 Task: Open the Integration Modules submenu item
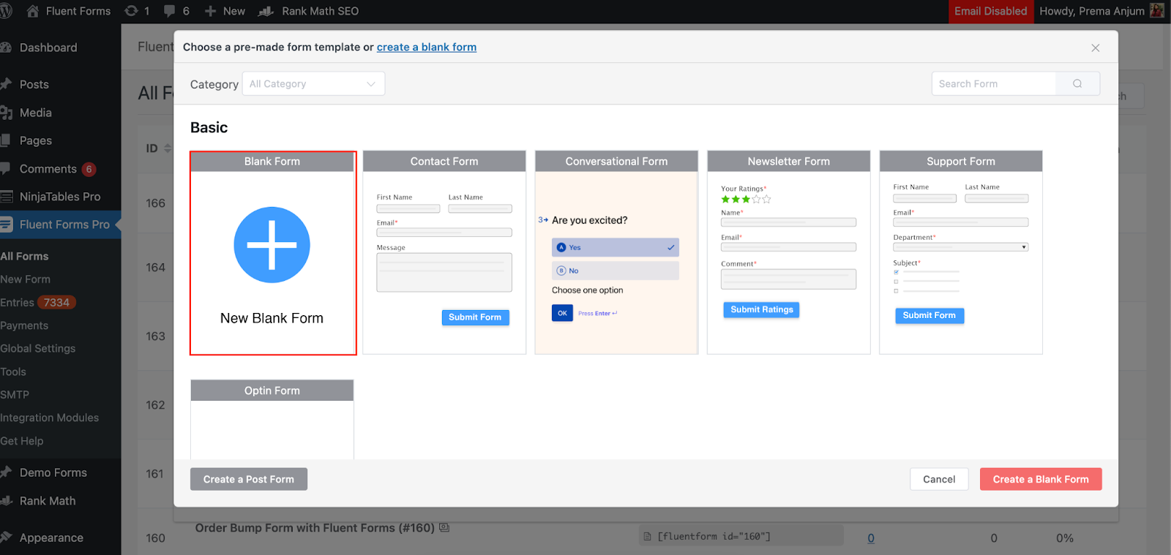[x=49, y=418]
